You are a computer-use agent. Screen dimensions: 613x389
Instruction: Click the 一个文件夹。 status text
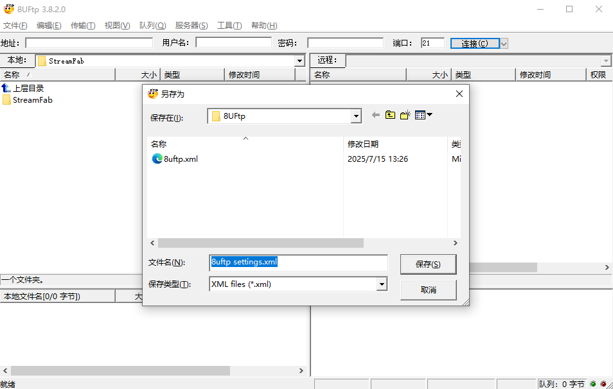pyautogui.click(x=22, y=280)
